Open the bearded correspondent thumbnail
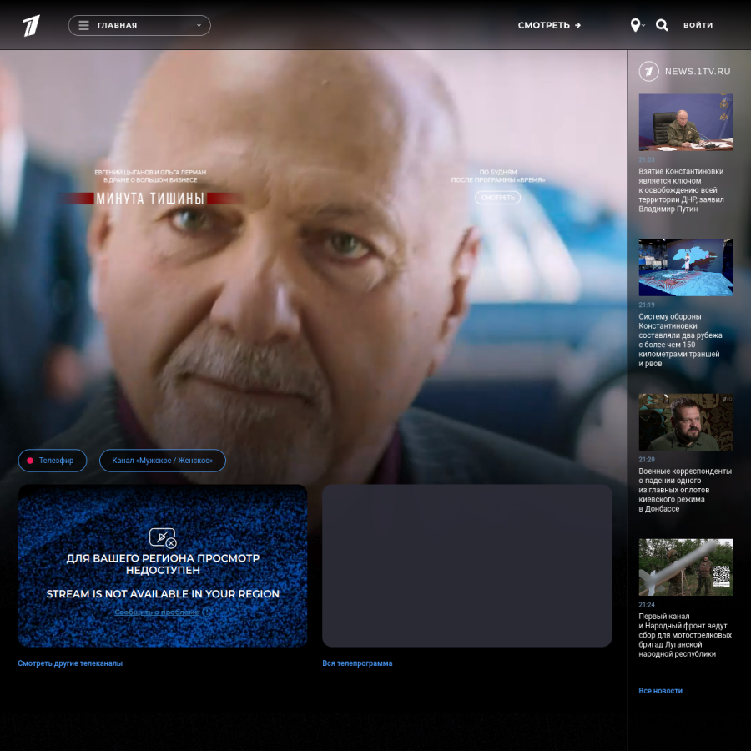Screen dimensions: 751x751 pyautogui.click(x=686, y=422)
